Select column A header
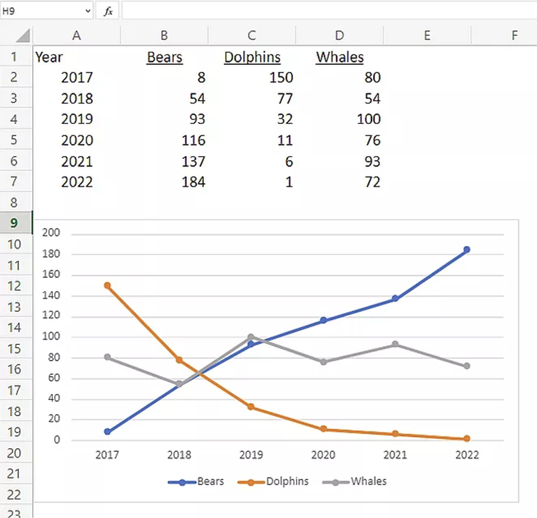This screenshot has width=537, height=518. (77, 35)
